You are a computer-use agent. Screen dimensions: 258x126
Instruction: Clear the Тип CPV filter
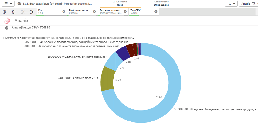156,11
